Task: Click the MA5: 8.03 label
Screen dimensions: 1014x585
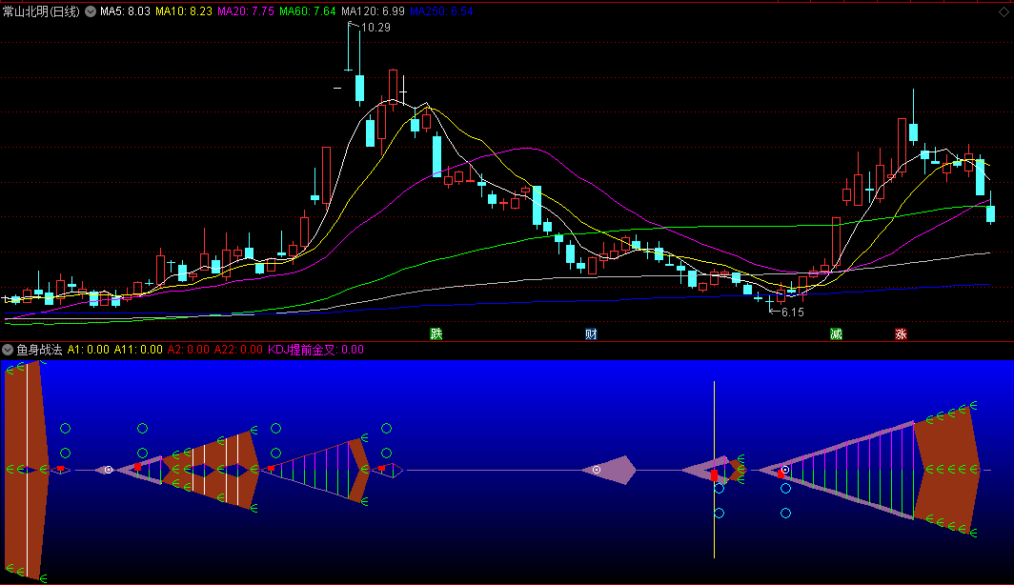Action: click(x=125, y=11)
